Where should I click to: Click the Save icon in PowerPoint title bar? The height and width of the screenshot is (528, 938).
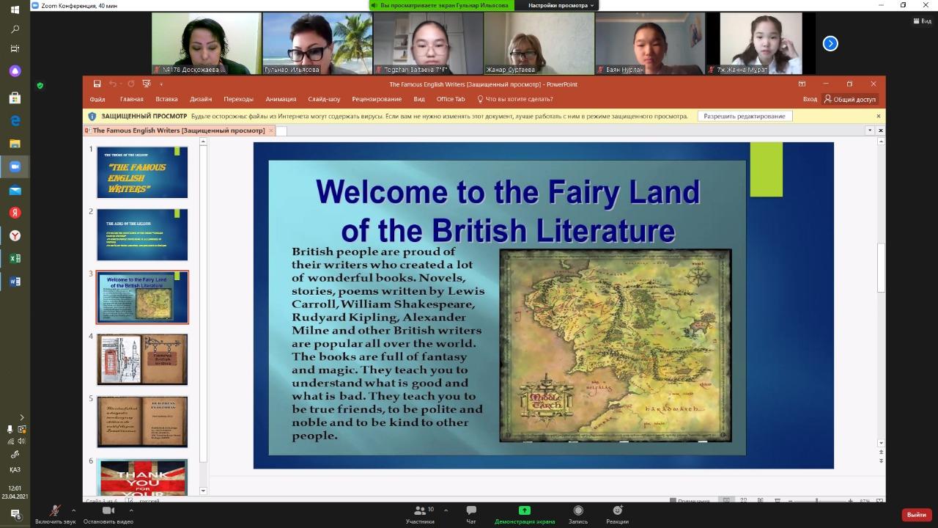click(x=96, y=84)
